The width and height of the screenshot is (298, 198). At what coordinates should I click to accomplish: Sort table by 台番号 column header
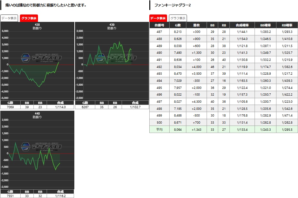tap(159, 25)
